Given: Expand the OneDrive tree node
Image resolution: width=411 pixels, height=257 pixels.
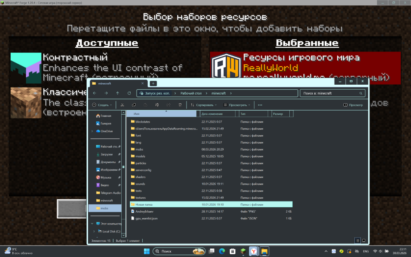Looking at the screenshot, I should tap(92, 131).
